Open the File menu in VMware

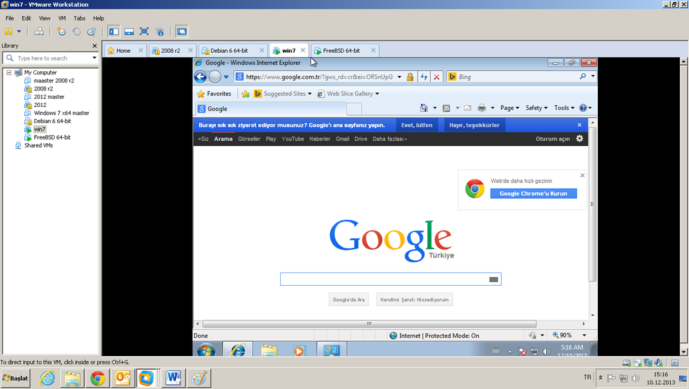click(x=10, y=18)
